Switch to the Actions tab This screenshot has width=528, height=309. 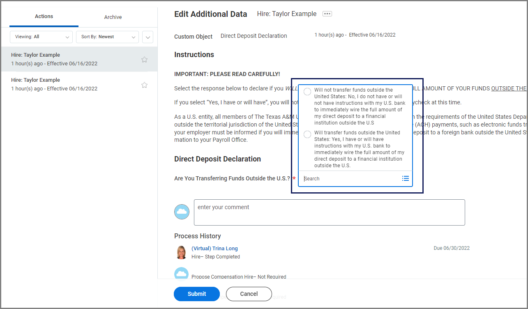coord(44,16)
